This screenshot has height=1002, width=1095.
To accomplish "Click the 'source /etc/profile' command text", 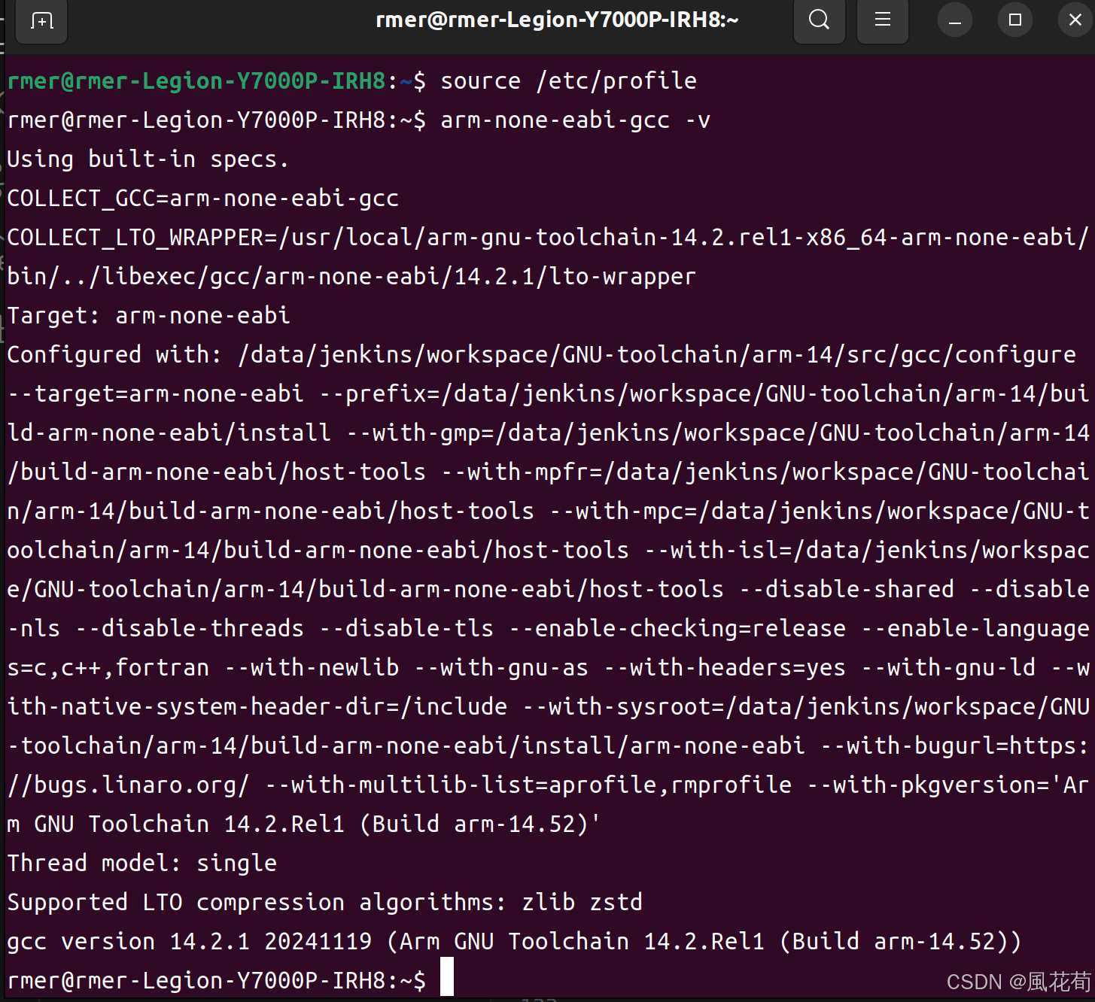I will click(569, 80).
